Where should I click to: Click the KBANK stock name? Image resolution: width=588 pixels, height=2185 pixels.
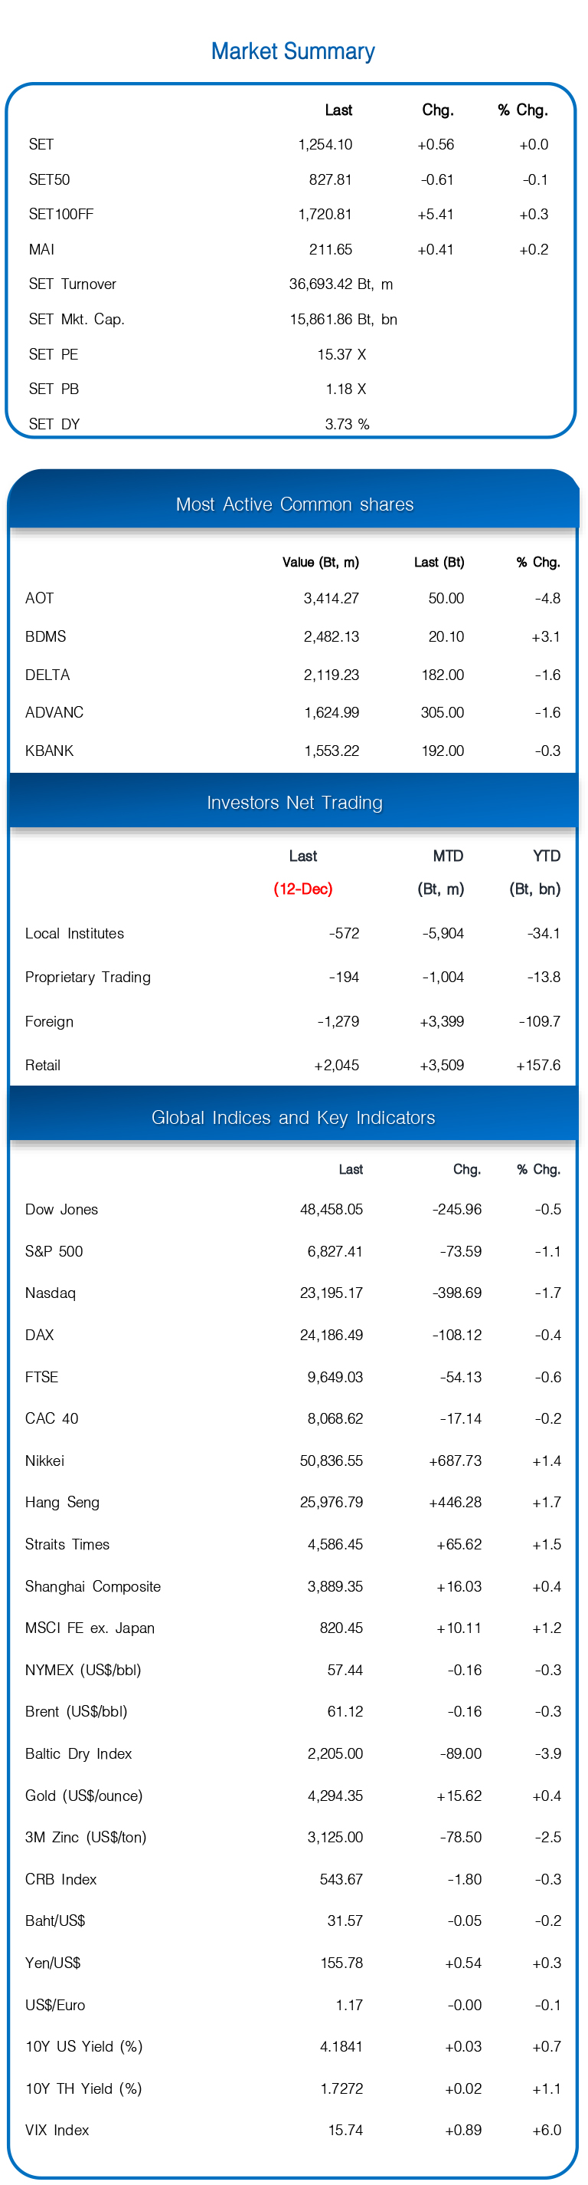(x=49, y=751)
